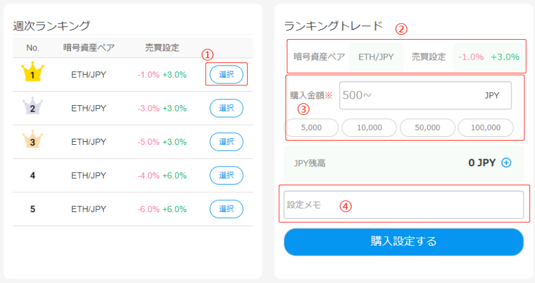535x283 pixels.
Task: Click the silver crown rank 2 icon
Action: click(33, 105)
